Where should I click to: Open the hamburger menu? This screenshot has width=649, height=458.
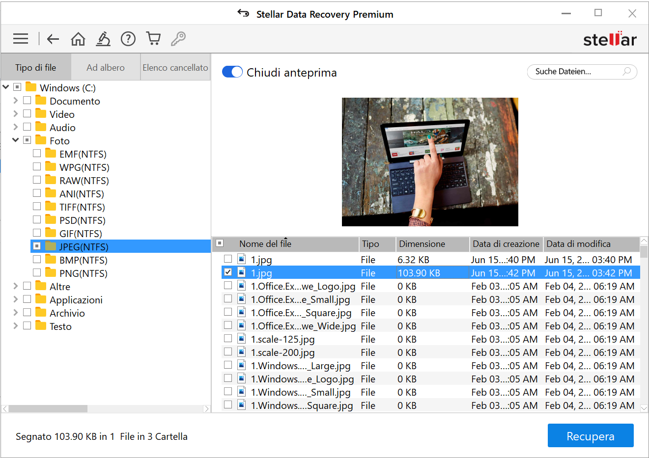click(21, 39)
